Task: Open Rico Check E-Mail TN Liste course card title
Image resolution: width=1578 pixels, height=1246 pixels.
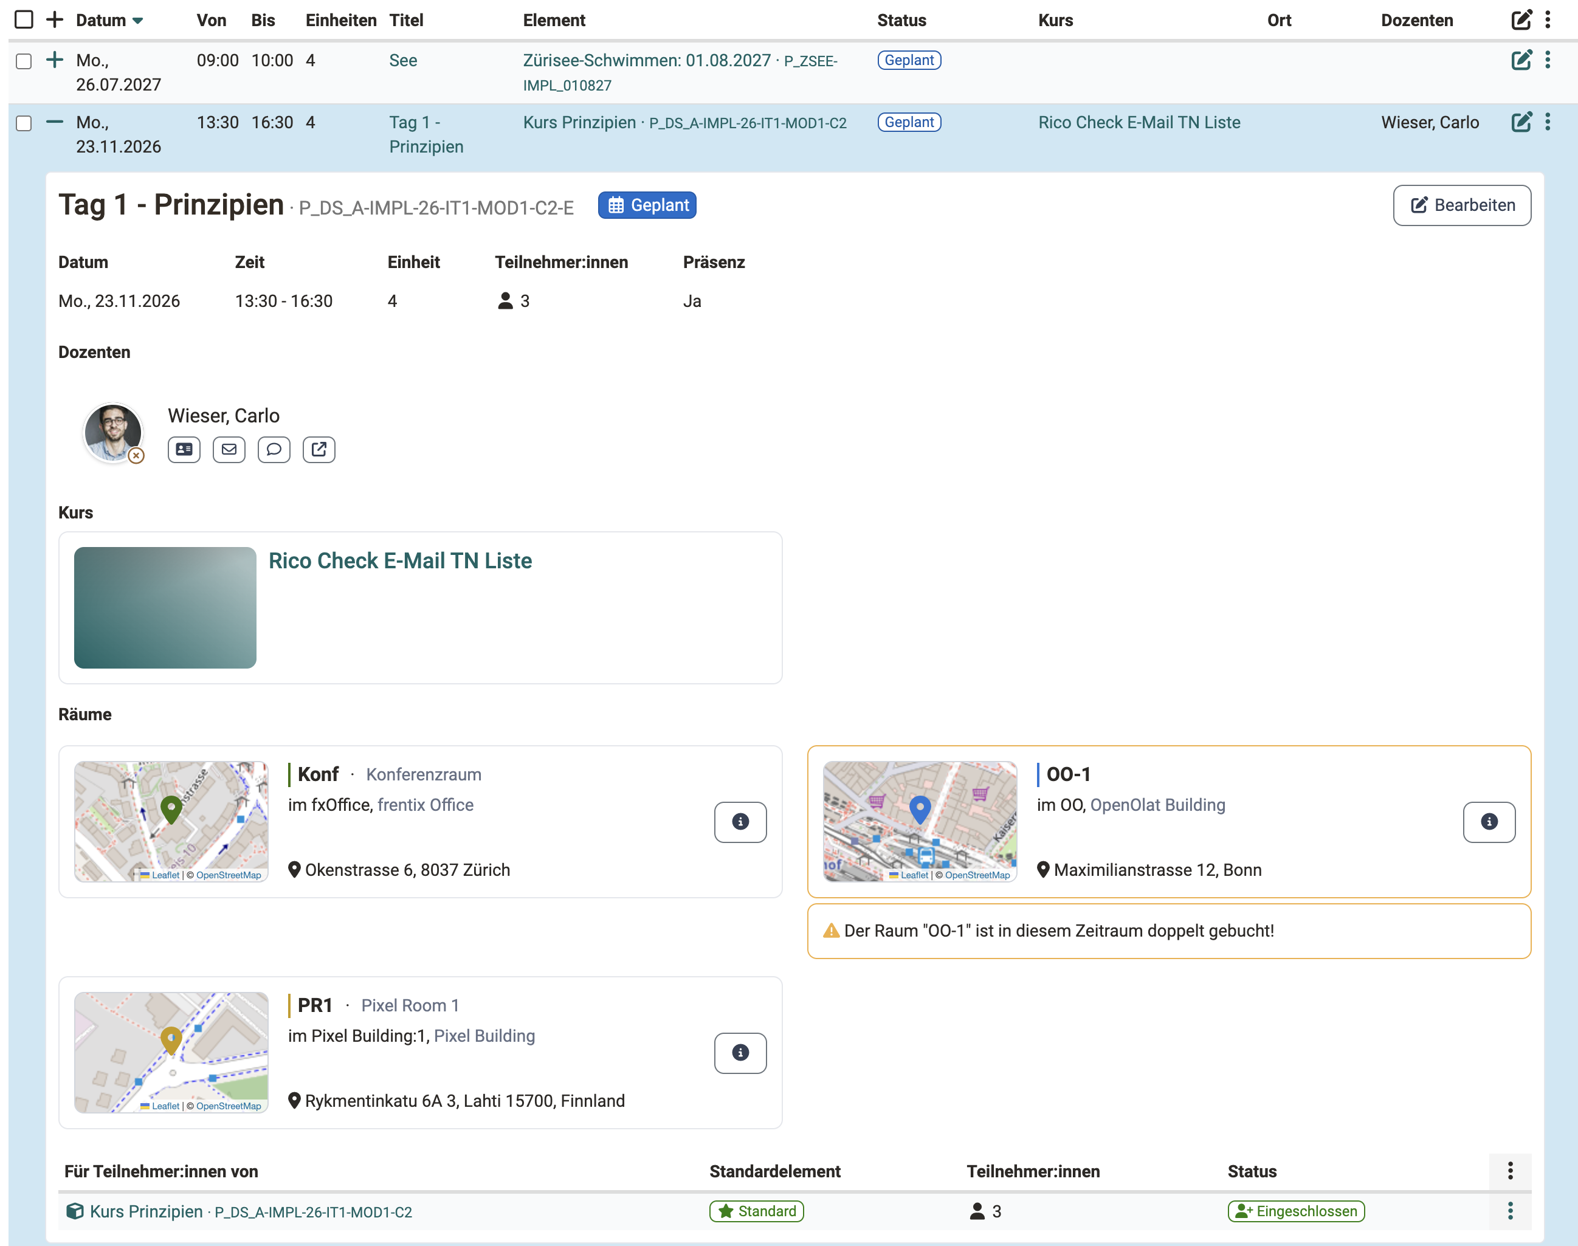Action: point(400,560)
